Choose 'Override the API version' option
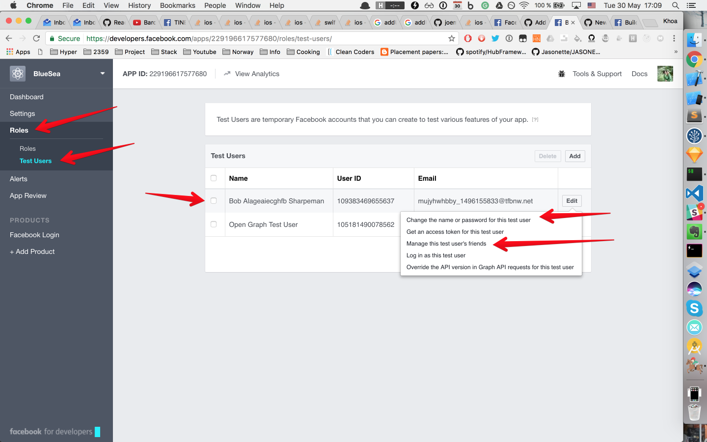 (490, 267)
